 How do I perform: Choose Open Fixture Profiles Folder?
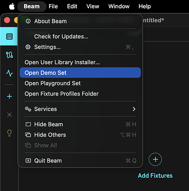tap(80, 94)
